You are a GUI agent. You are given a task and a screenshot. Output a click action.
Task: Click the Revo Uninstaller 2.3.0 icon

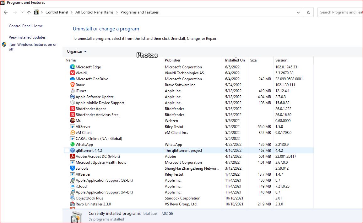[x=73, y=204]
